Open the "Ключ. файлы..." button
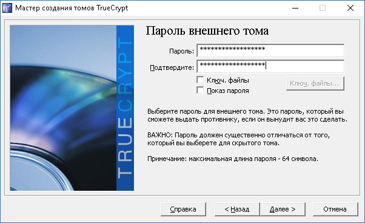This screenshot has height=223, width=365. point(315,83)
